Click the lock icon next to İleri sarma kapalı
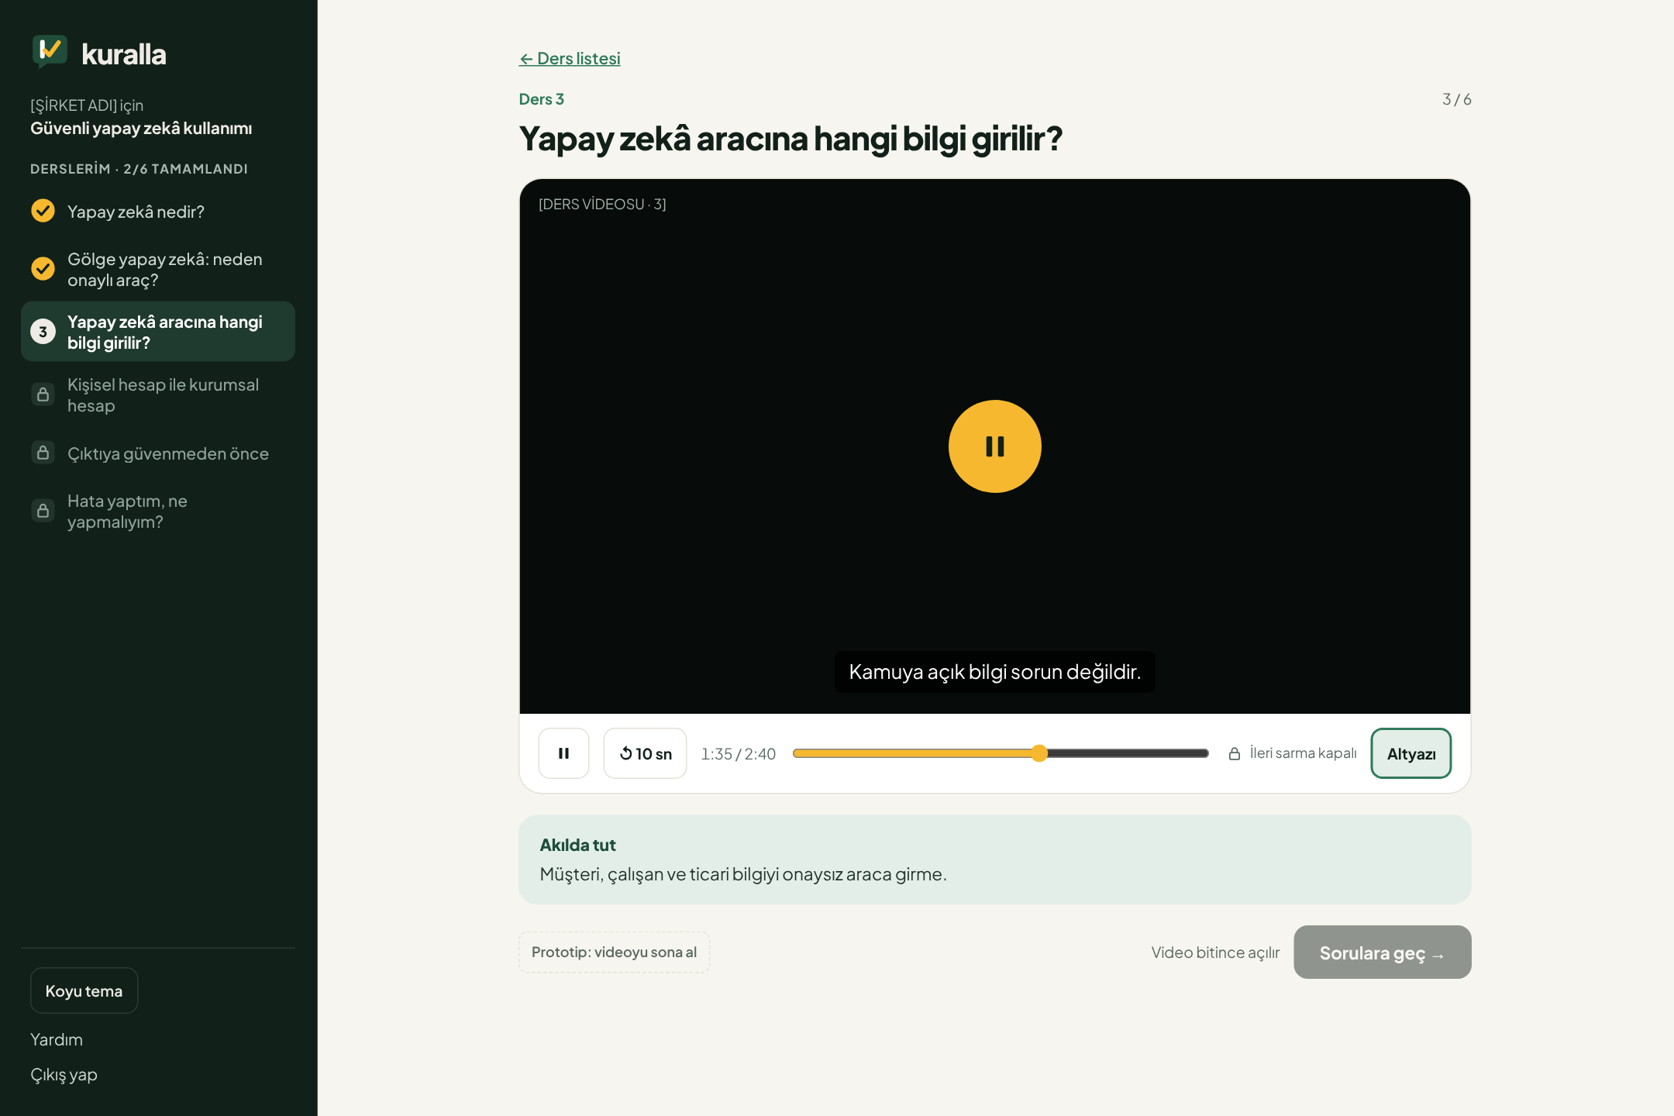The height and width of the screenshot is (1116, 1674). coord(1235,753)
